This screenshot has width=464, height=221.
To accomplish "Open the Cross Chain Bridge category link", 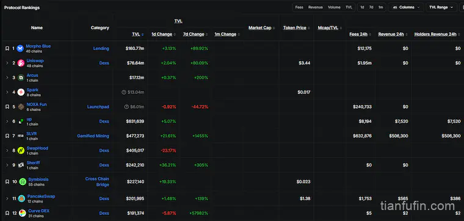I will (x=97, y=182).
